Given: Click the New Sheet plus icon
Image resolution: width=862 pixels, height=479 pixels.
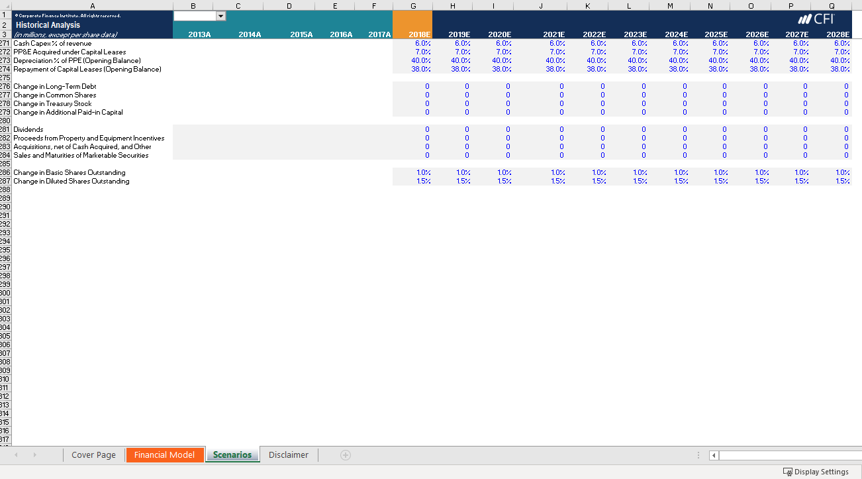Looking at the screenshot, I should click(345, 454).
